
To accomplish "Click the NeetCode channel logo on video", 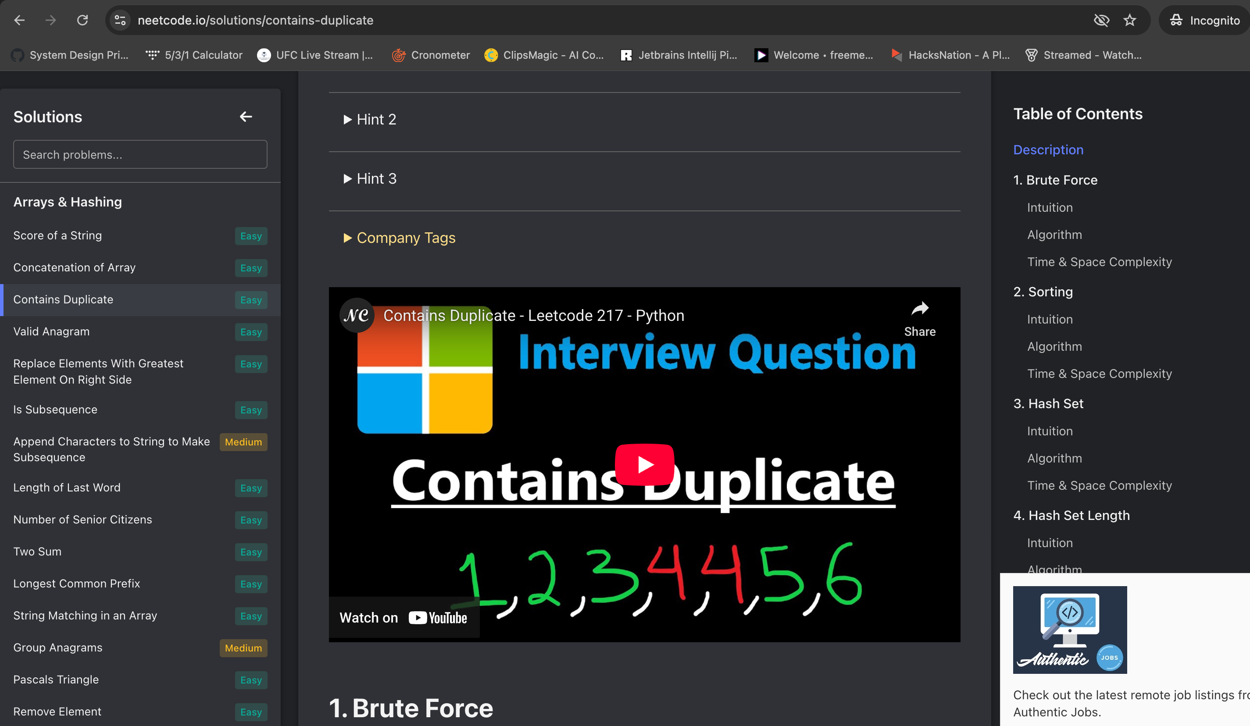I will pyautogui.click(x=356, y=315).
